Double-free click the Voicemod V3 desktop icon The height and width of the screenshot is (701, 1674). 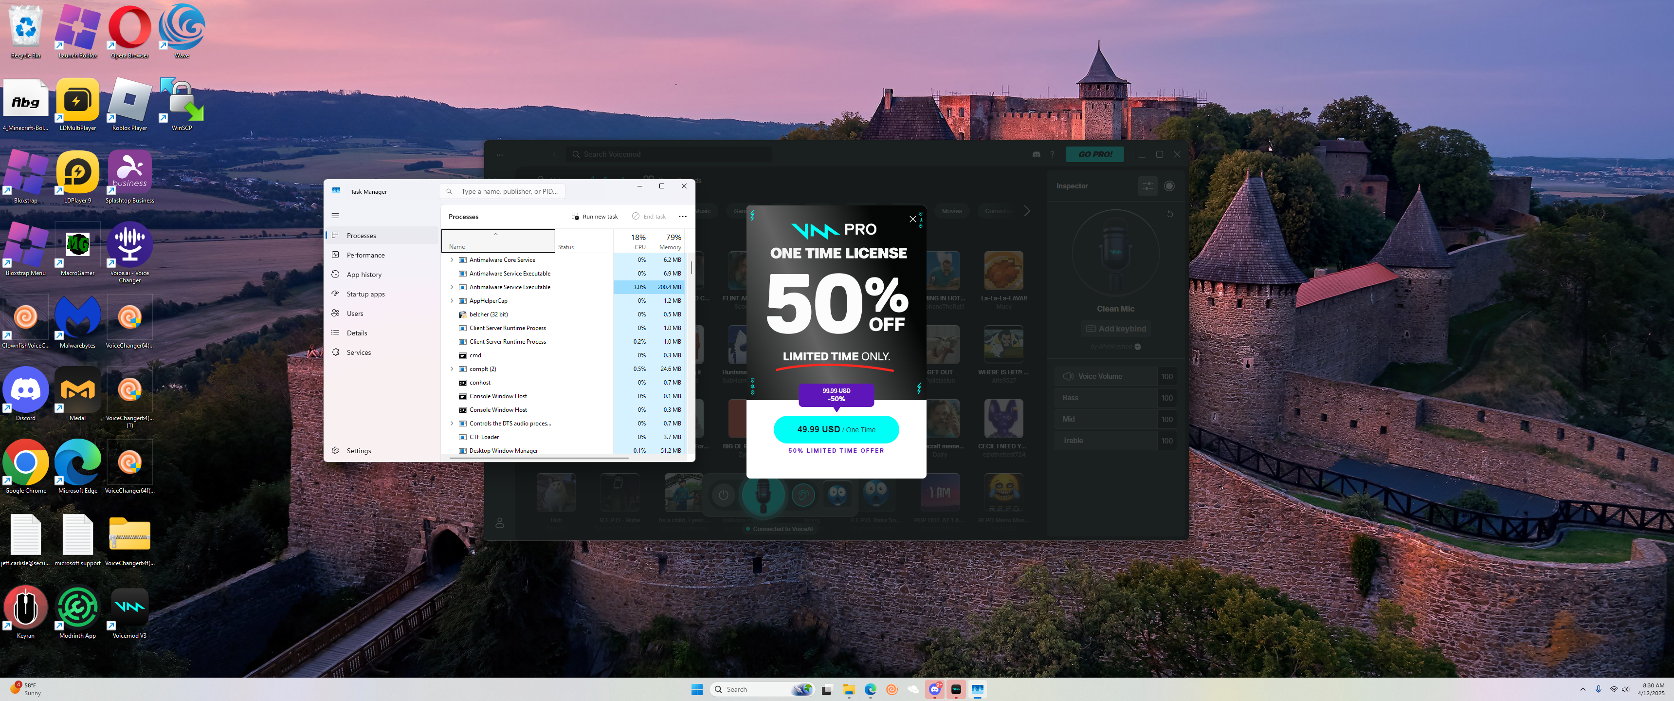tap(129, 608)
